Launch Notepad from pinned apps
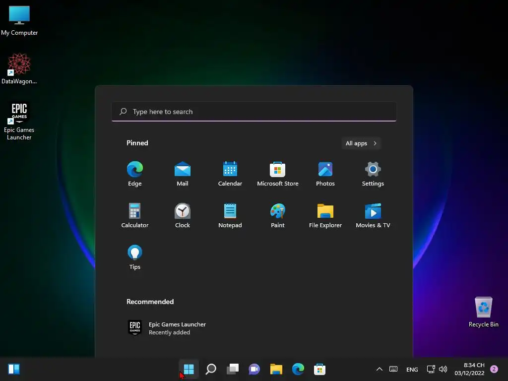The width and height of the screenshot is (508, 381). pos(230,215)
